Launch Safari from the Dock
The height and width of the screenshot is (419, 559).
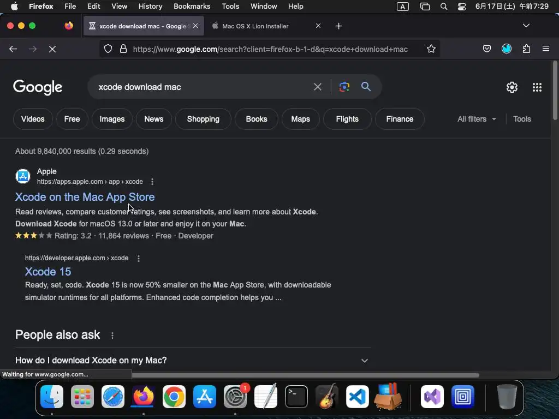click(113, 396)
